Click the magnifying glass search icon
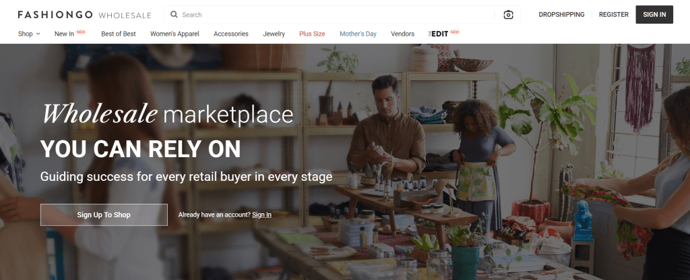This screenshot has width=690, height=280. click(x=174, y=15)
